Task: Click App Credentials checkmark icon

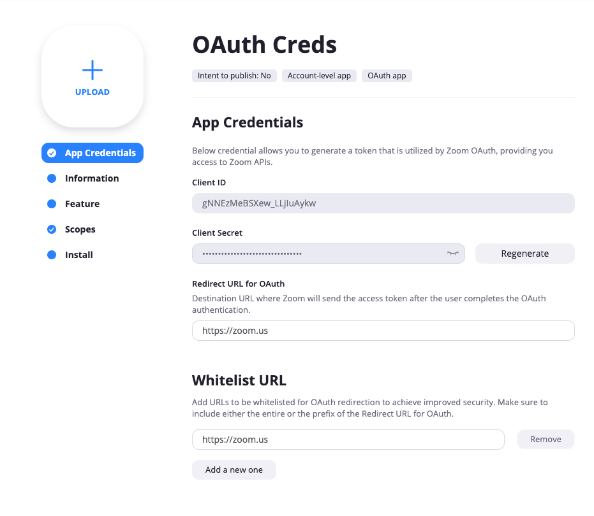Action: (52, 153)
